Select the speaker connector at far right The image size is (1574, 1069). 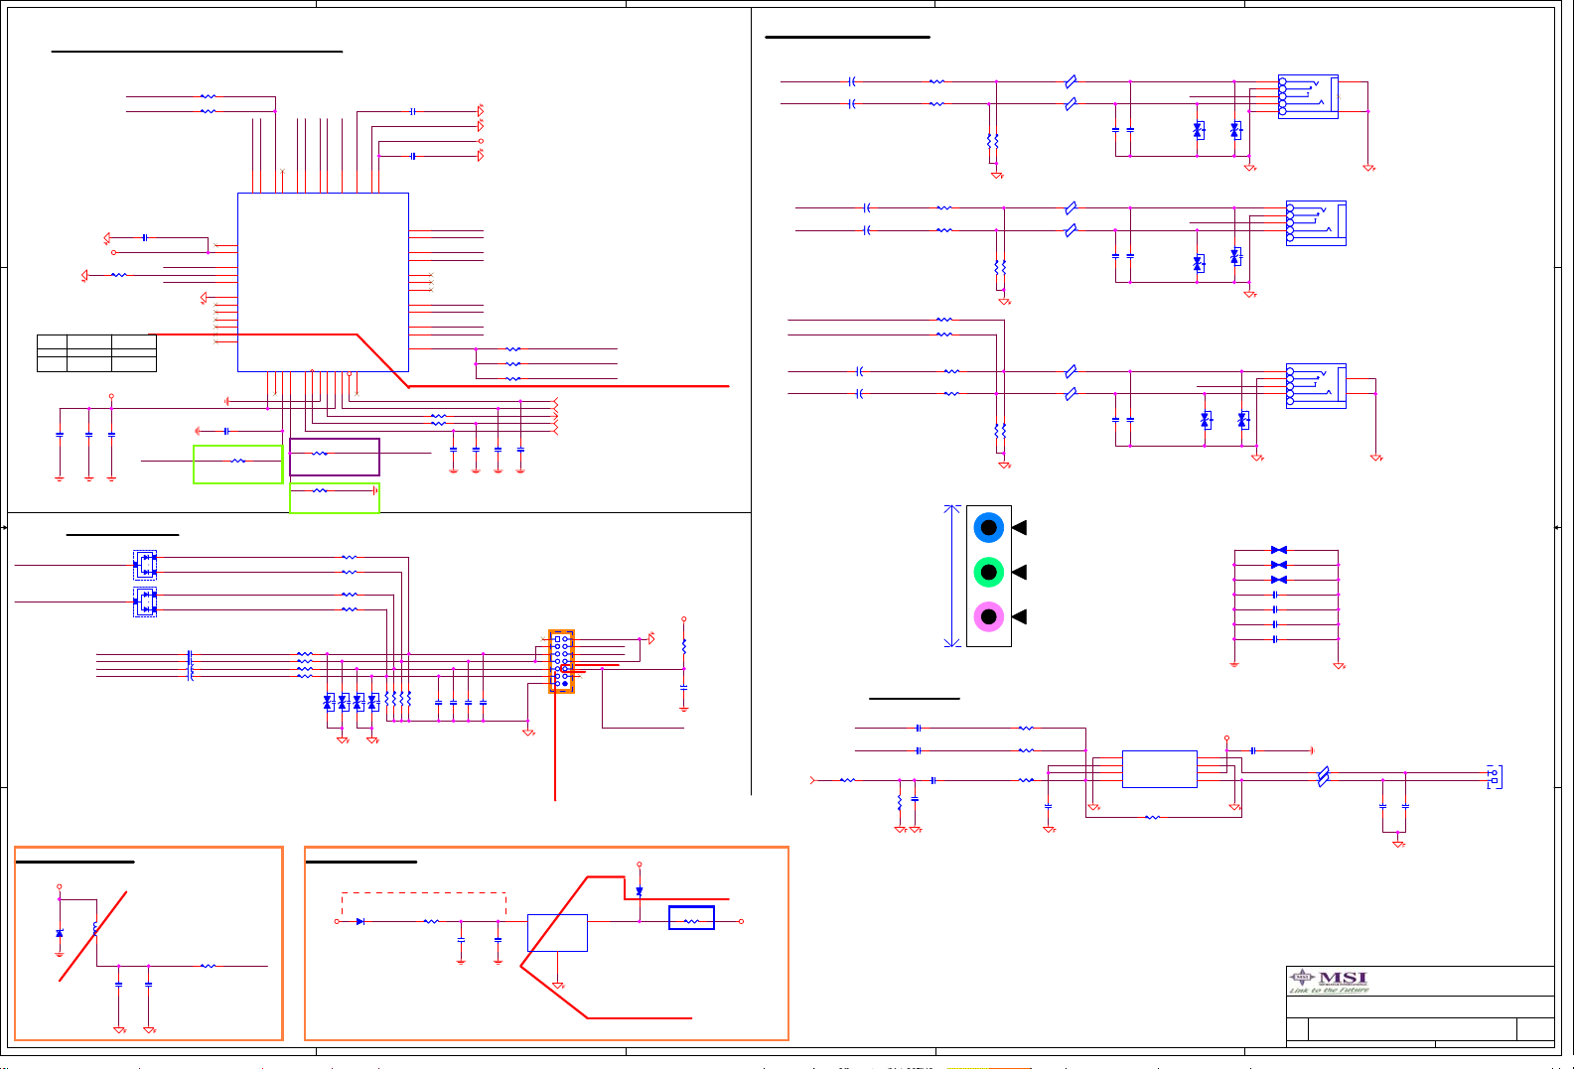(1496, 776)
